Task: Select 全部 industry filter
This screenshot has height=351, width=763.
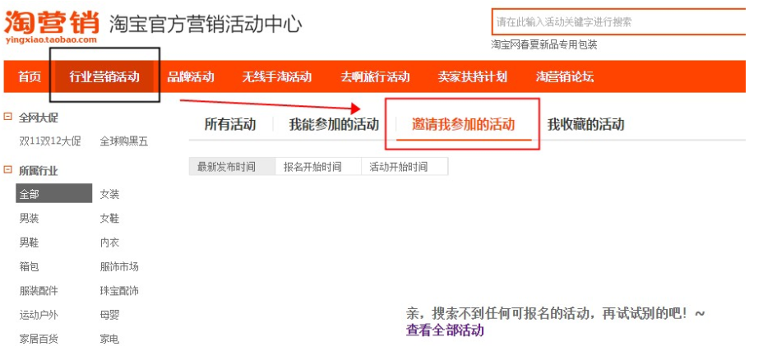Action: 54,194
